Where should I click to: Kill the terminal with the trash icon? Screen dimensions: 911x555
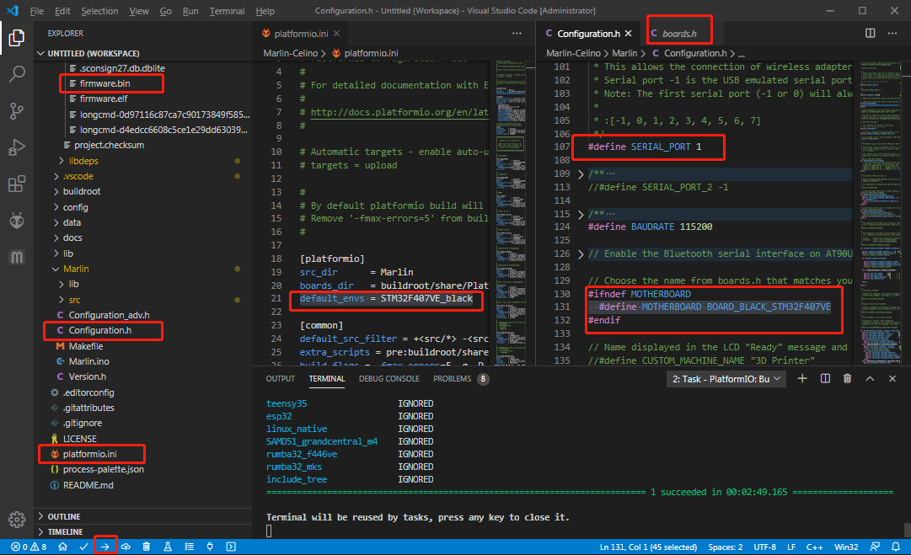848,378
